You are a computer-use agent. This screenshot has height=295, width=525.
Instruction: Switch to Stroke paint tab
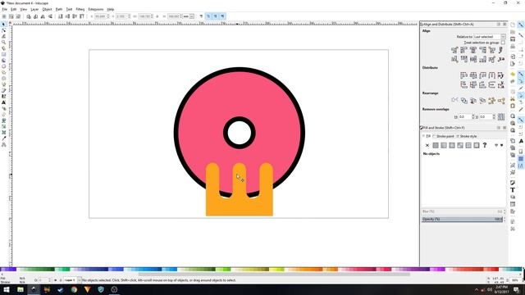443,136
